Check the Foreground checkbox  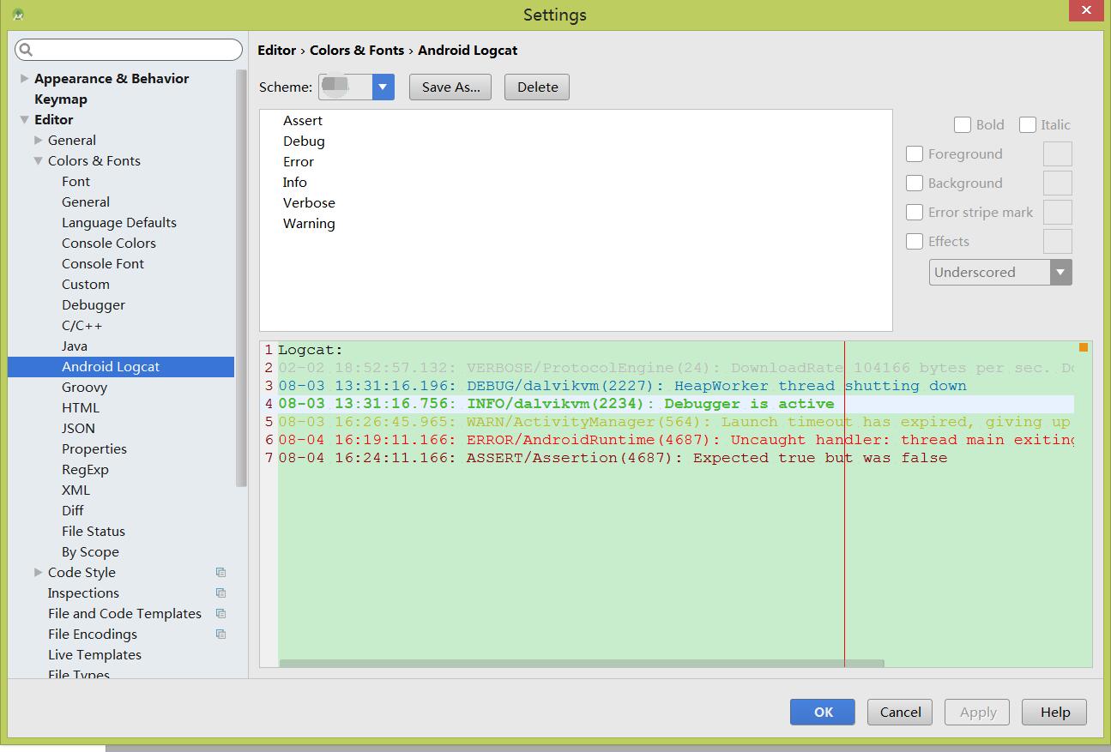click(915, 154)
